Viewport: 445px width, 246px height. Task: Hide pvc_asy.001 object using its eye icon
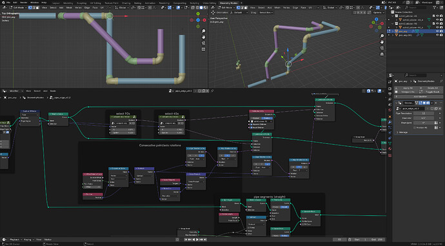pyautogui.click(x=437, y=35)
